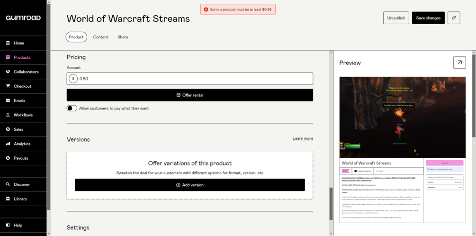Click the Gumroad logo
Viewport: 476px width, 236px height.
pyautogui.click(x=23, y=18)
